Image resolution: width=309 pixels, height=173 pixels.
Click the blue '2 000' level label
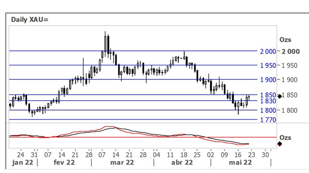pyautogui.click(x=268, y=52)
